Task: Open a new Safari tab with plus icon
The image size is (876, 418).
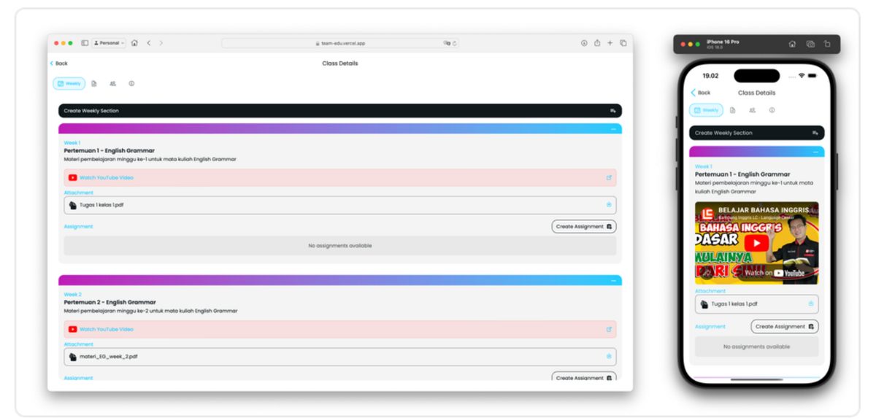Action: click(x=610, y=43)
